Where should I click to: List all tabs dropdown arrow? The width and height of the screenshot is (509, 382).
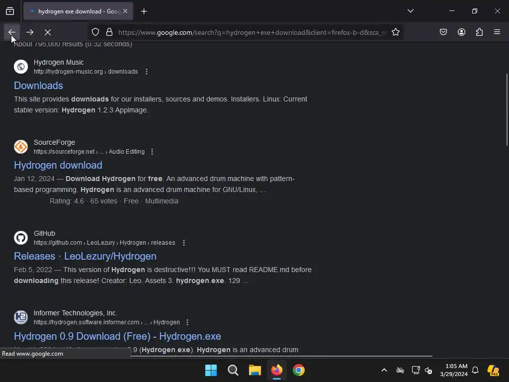(x=410, y=11)
